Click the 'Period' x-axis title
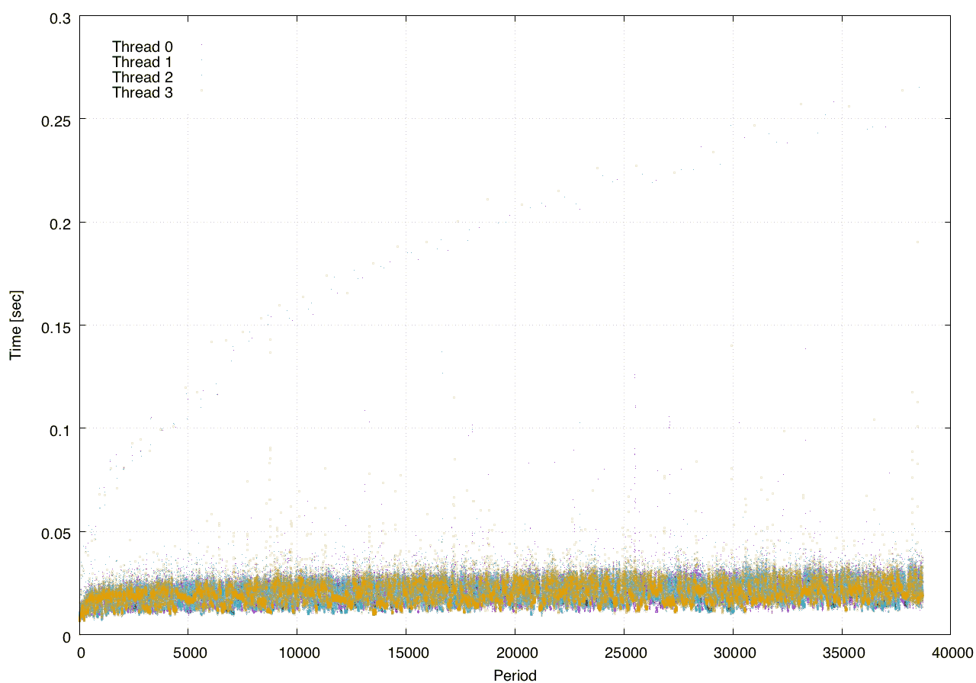The image size is (976, 683). point(515,675)
